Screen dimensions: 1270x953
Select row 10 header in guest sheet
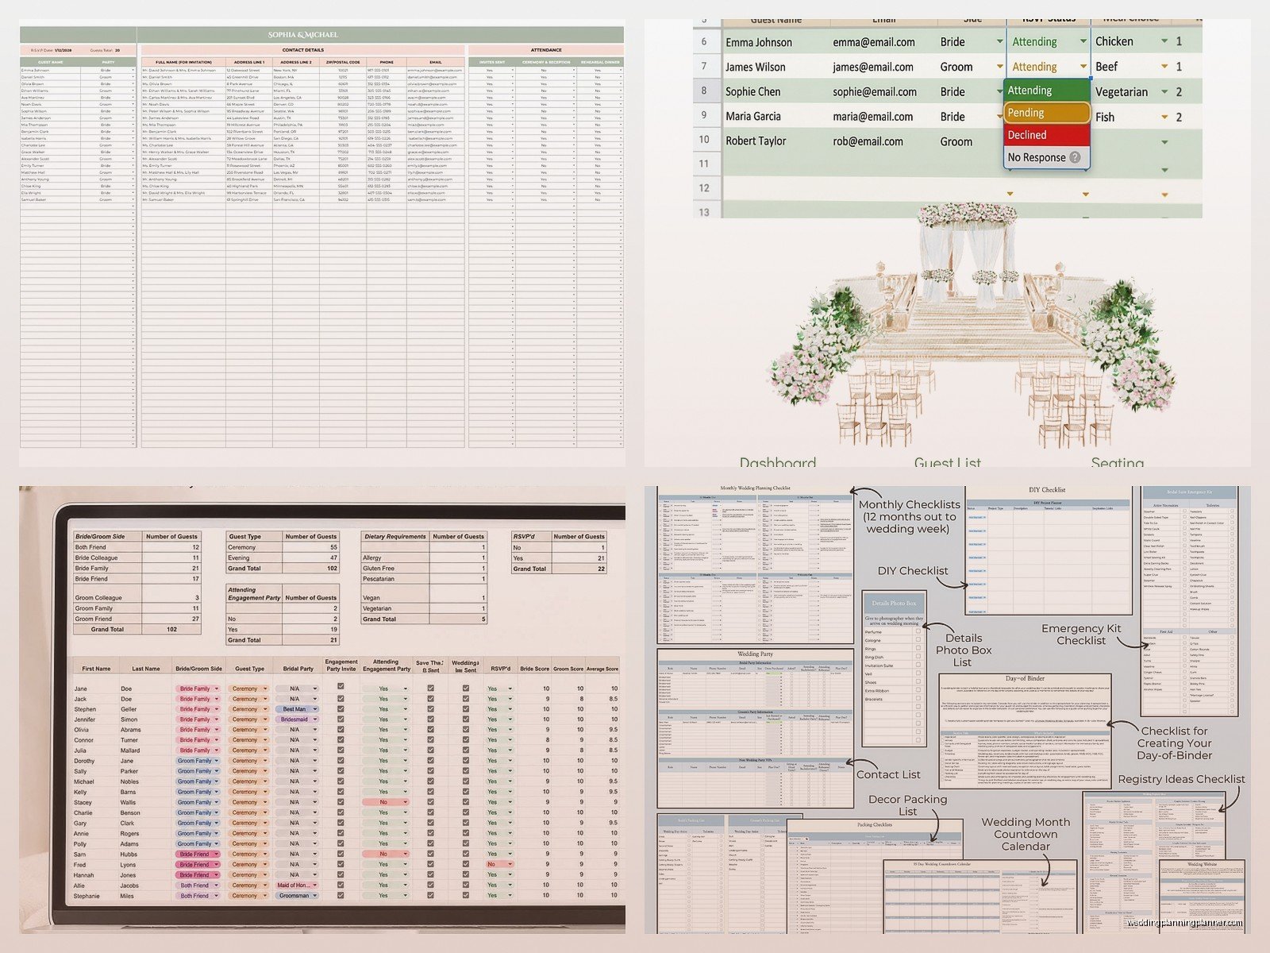pos(703,140)
